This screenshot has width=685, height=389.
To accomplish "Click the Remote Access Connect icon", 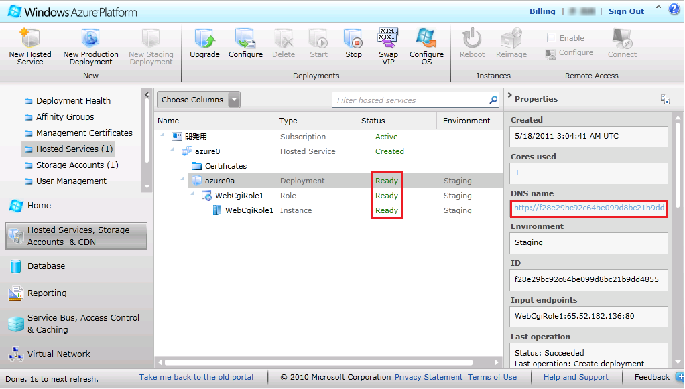I will click(622, 38).
